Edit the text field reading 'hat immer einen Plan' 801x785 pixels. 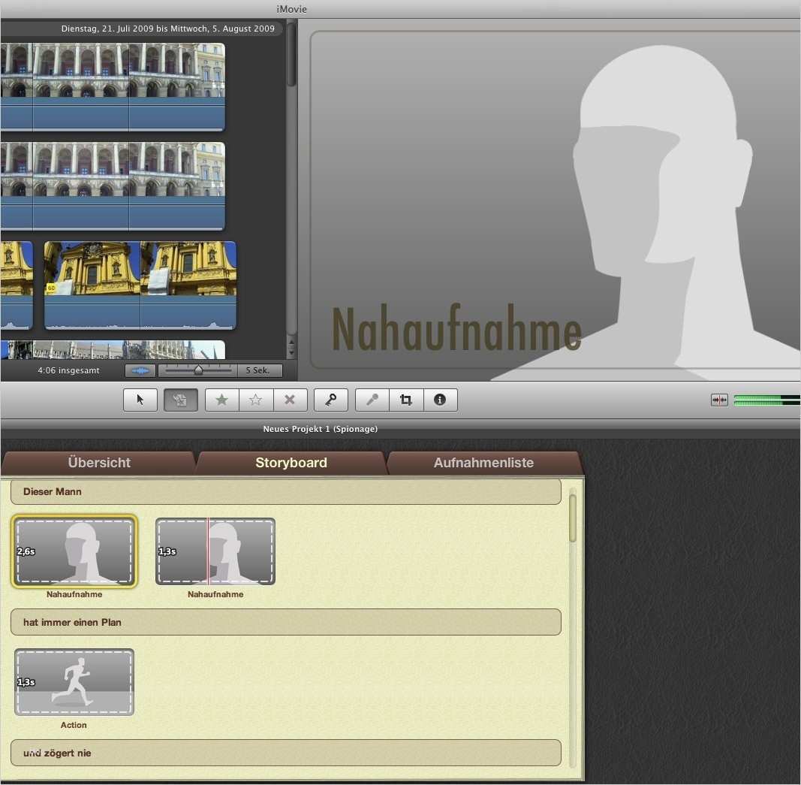(x=285, y=622)
